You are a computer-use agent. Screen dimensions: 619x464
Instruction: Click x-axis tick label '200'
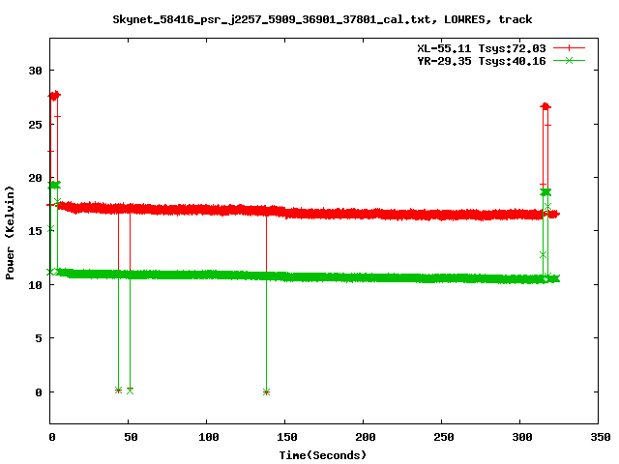366,437
